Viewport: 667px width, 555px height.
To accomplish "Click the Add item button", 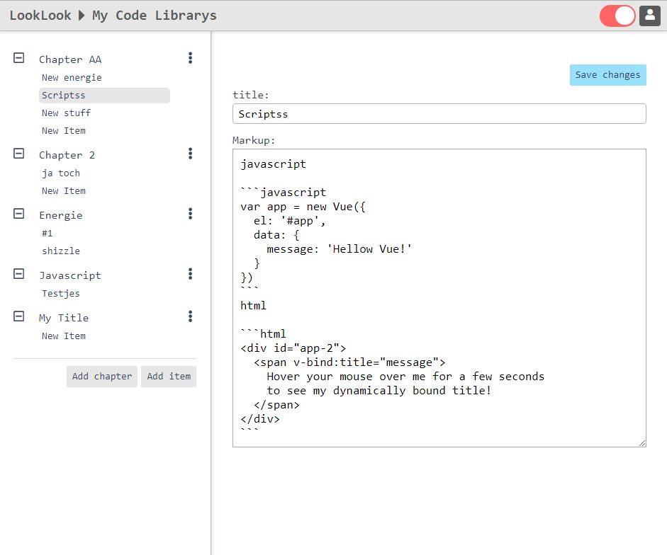I will point(169,377).
